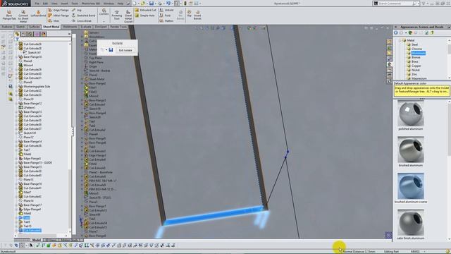Select the Edge Flange tool
This screenshot has width=451, height=254.
click(x=58, y=10)
